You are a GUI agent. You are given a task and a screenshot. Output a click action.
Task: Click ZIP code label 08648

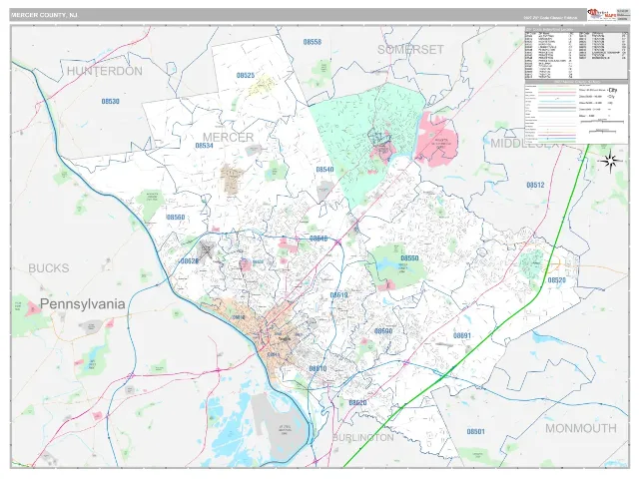tap(319, 239)
